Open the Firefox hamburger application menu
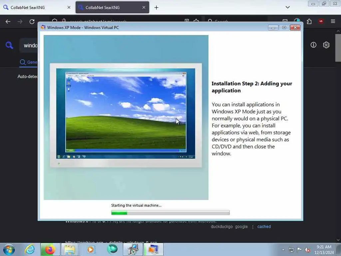The height and width of the screenshot is (256, 341). pos(333,21)
